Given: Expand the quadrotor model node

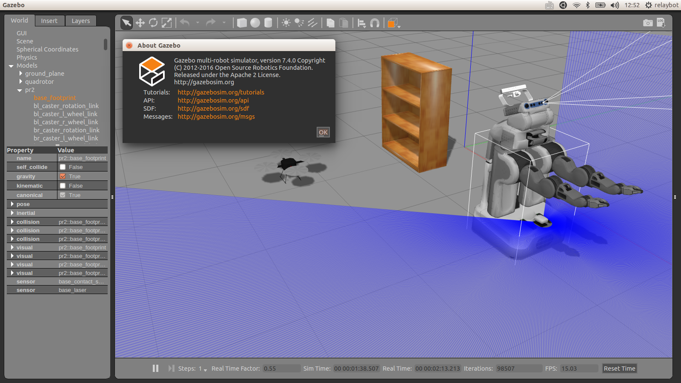Looking at the screenshot, I should [x=20, y=82].
